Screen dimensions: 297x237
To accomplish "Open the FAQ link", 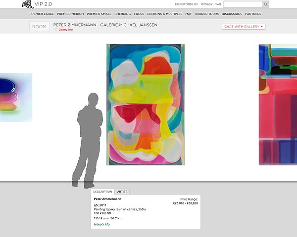I will click(x=218, y=4).
